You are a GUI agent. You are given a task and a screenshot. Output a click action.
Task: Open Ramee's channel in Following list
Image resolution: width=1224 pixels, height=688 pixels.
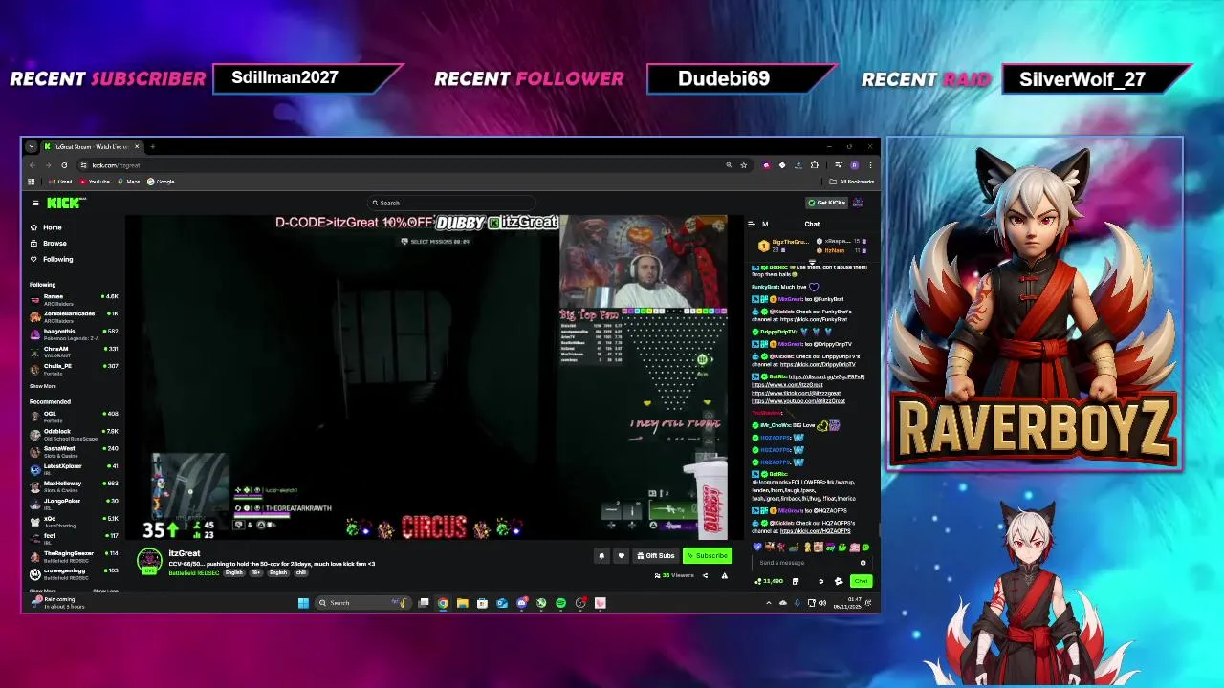[x=74, y=298]
